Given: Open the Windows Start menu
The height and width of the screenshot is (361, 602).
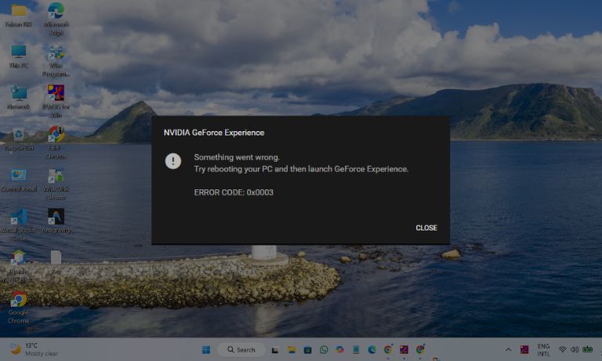Looking at the screenshot, I should click(206, 349).
